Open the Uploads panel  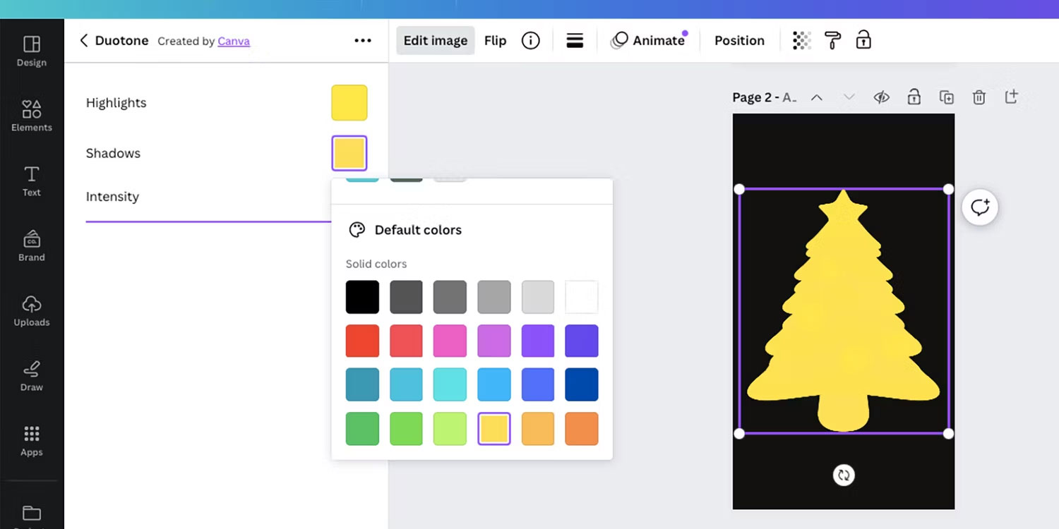(31, 310)
